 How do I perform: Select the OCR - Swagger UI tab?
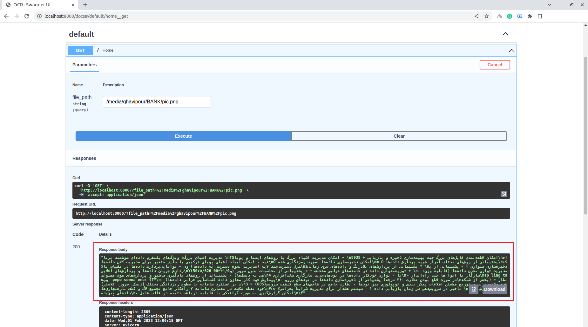38,5
